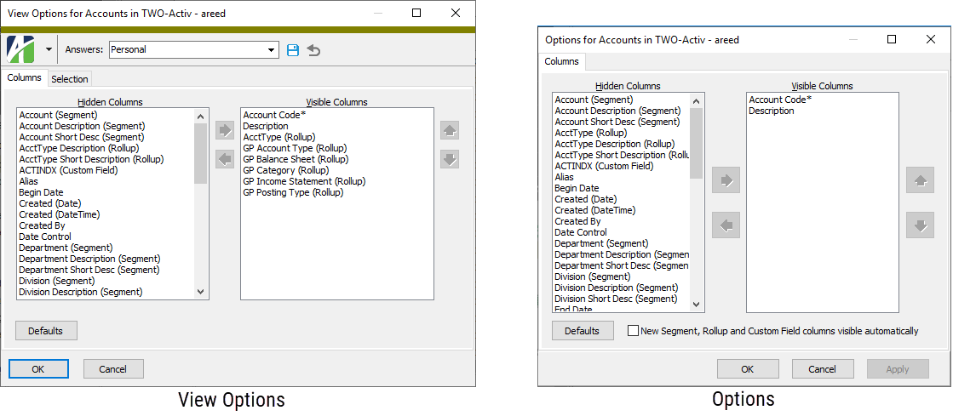Click scrollbar down arrow in View Options hidden columns

click(x=201, y=292)
